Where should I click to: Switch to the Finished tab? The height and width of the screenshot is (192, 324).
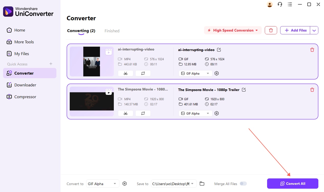(x=112, y=31)
